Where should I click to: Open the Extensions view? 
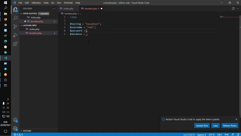15,44
